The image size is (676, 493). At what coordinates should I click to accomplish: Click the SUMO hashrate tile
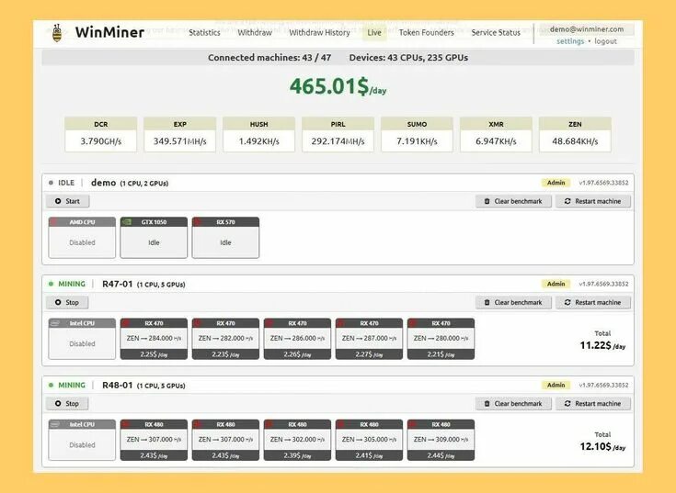tap(417, 134)
